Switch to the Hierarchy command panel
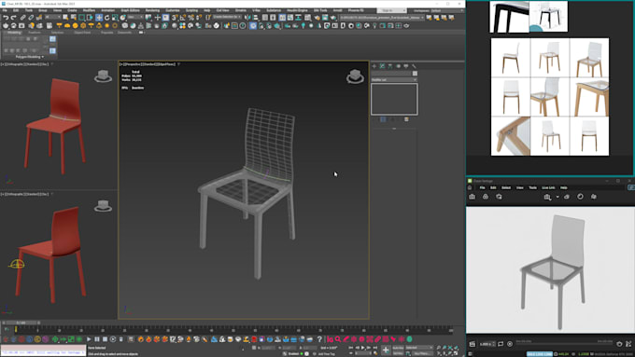Viewport: 635px width, 357px height. click(x=390, y=66)
